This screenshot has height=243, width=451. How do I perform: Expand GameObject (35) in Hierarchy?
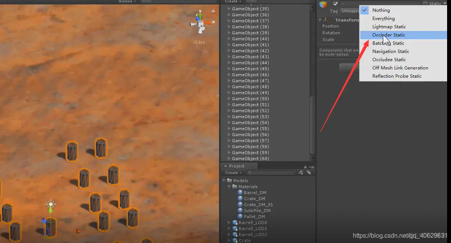pyautogui.click(x=229, y=9)
